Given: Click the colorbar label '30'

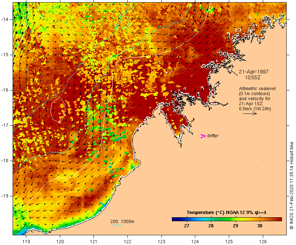Looking at the screenshot, I should [x=260, y=226].
